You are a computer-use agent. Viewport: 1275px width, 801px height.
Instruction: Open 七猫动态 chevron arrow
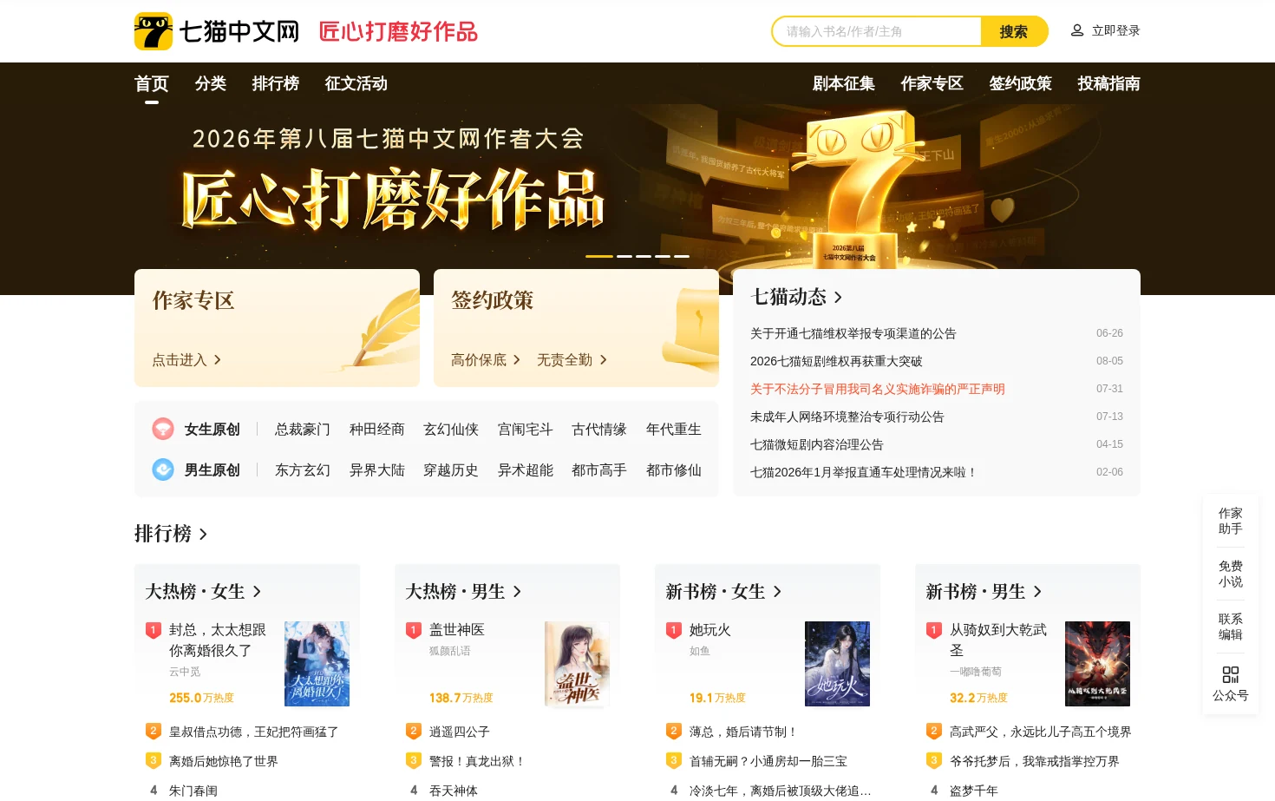tap(838, 298)
